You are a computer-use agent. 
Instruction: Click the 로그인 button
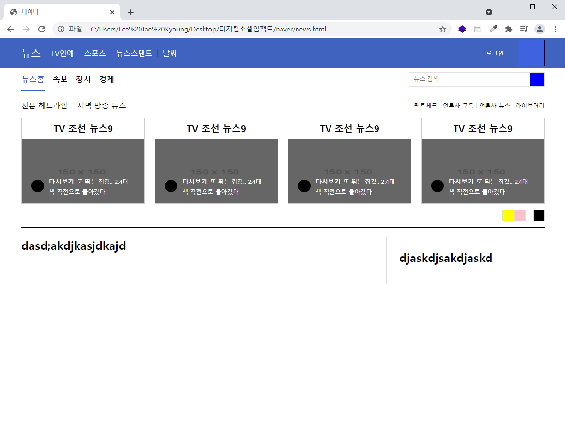pos(495,53)
